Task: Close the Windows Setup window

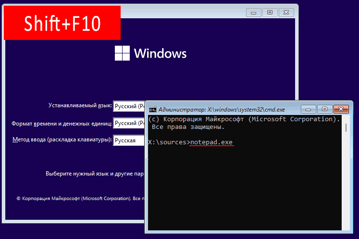Action: [286, 13]
